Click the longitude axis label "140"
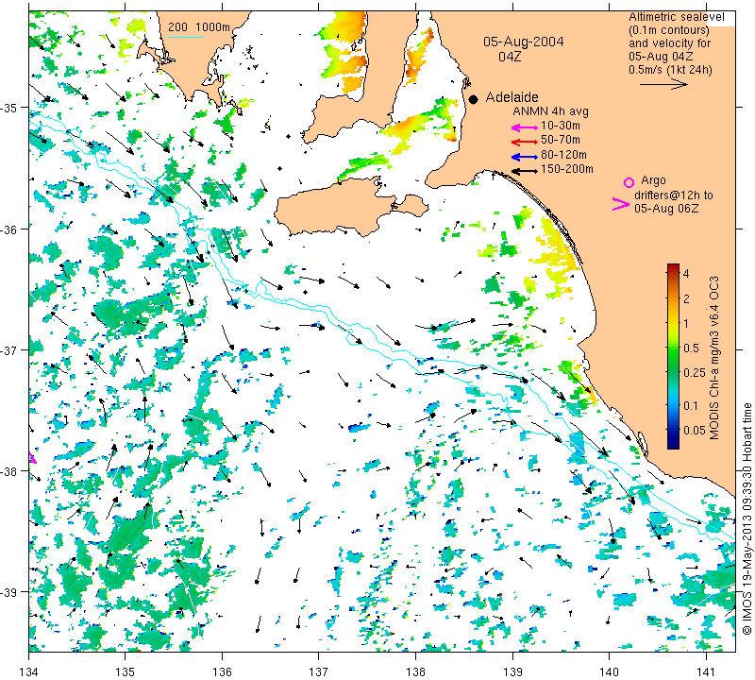 (609, 671)
